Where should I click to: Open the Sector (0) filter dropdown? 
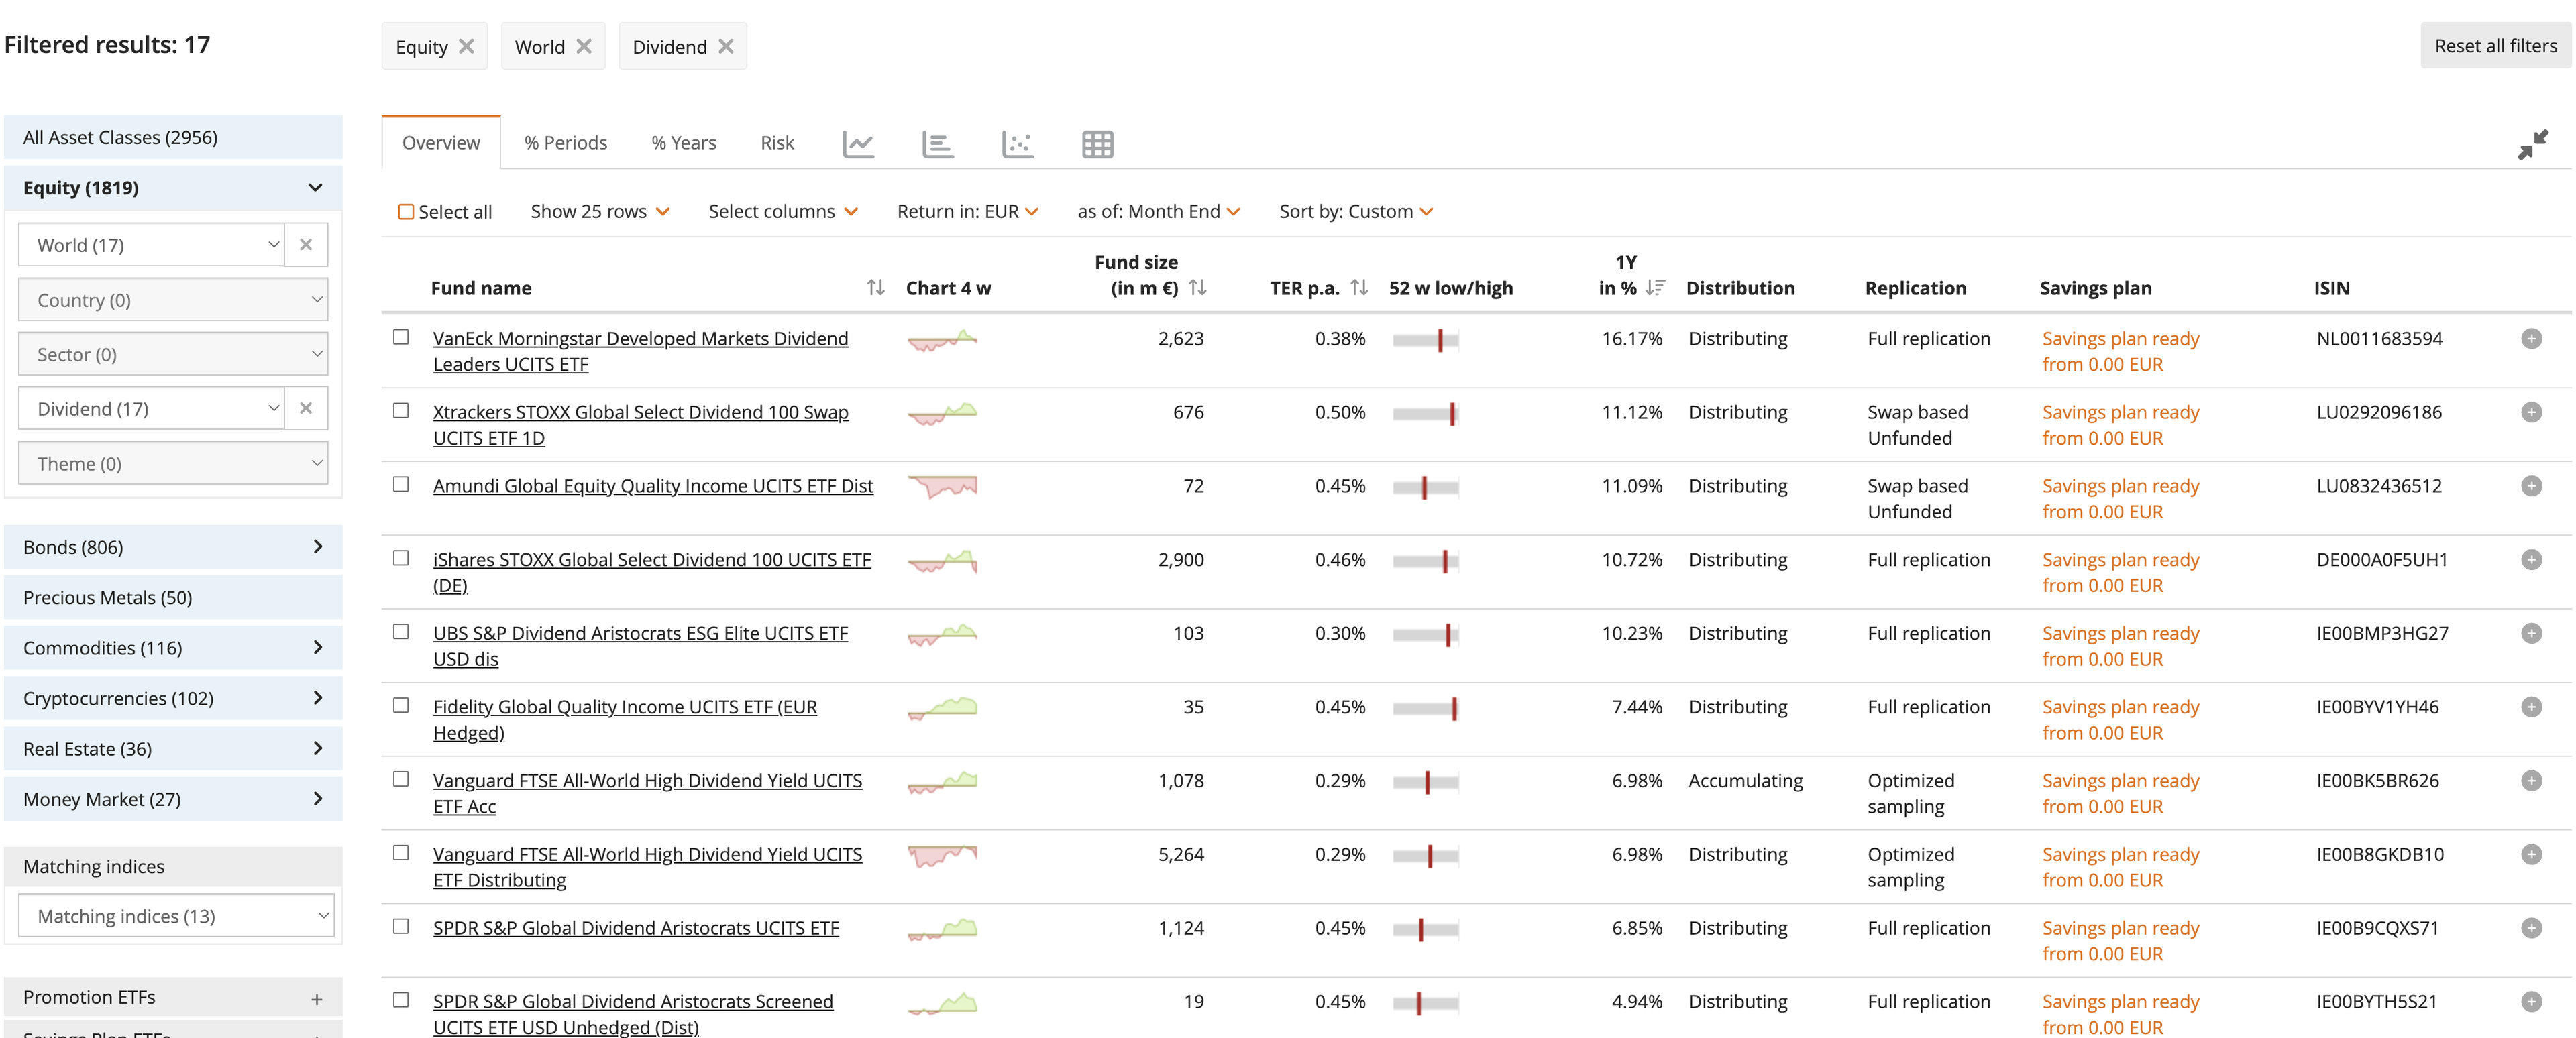173,354
